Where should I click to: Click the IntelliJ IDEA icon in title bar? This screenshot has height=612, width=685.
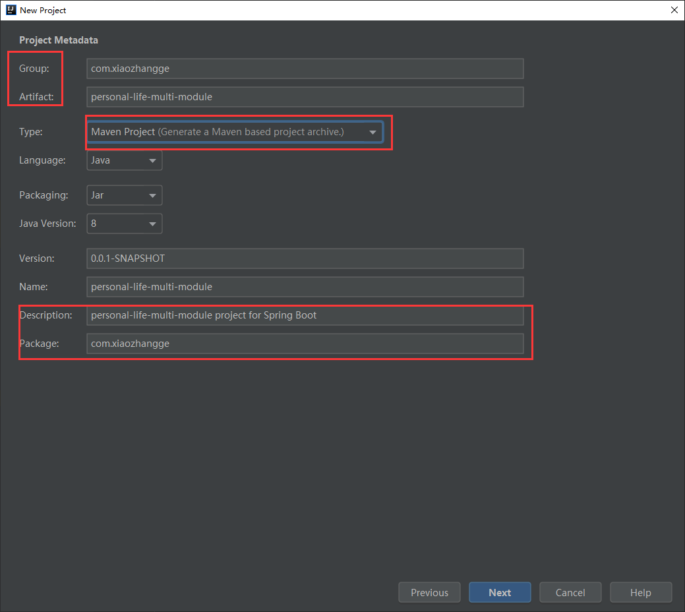(x=11, y=10)
